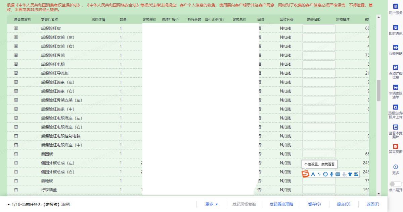Click 发起置换理赔 in bottom bar
The height and width of the screenshot is (212, 403).
(281, 204)
